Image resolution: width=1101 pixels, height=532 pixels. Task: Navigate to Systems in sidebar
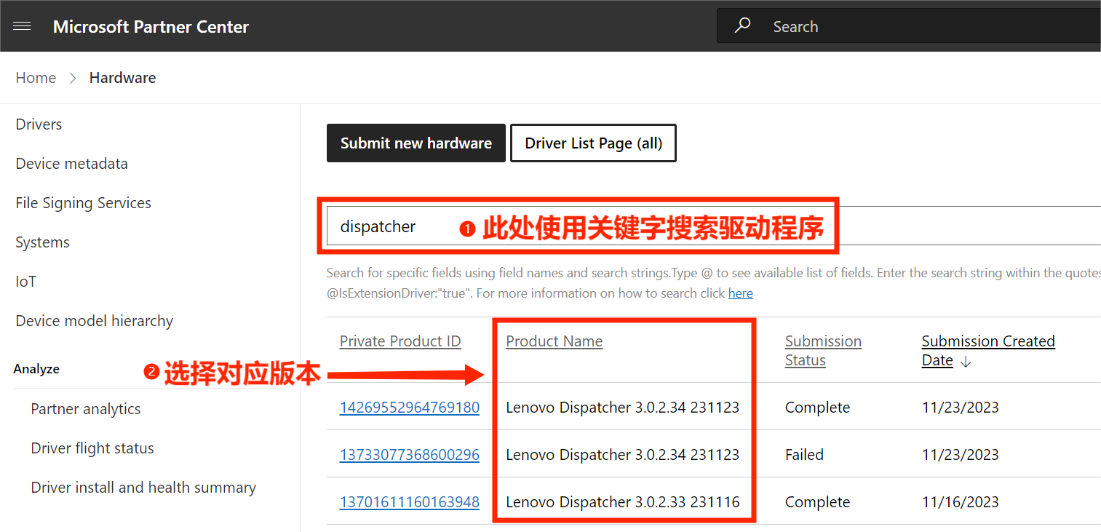click(42, 242)
